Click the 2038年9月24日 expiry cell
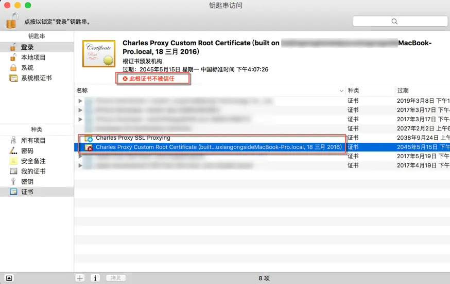 423,138
